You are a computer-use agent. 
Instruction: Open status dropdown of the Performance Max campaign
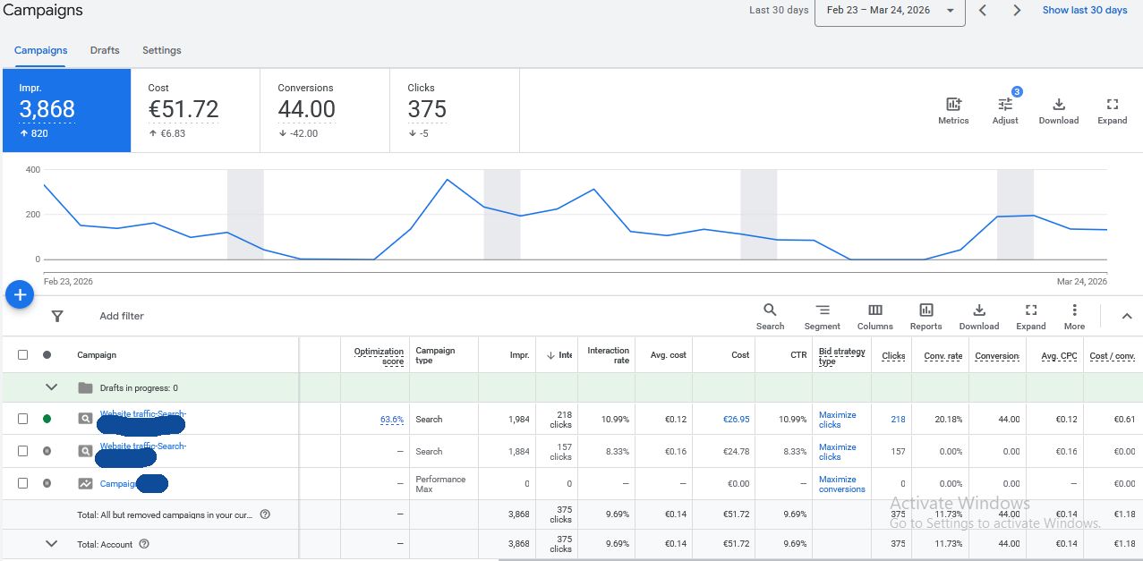pos(47,483)
